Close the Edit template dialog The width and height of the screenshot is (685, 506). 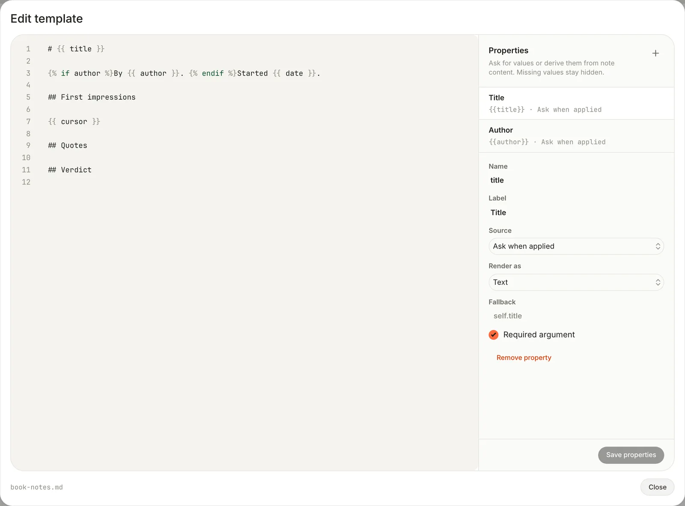point(657,487)
